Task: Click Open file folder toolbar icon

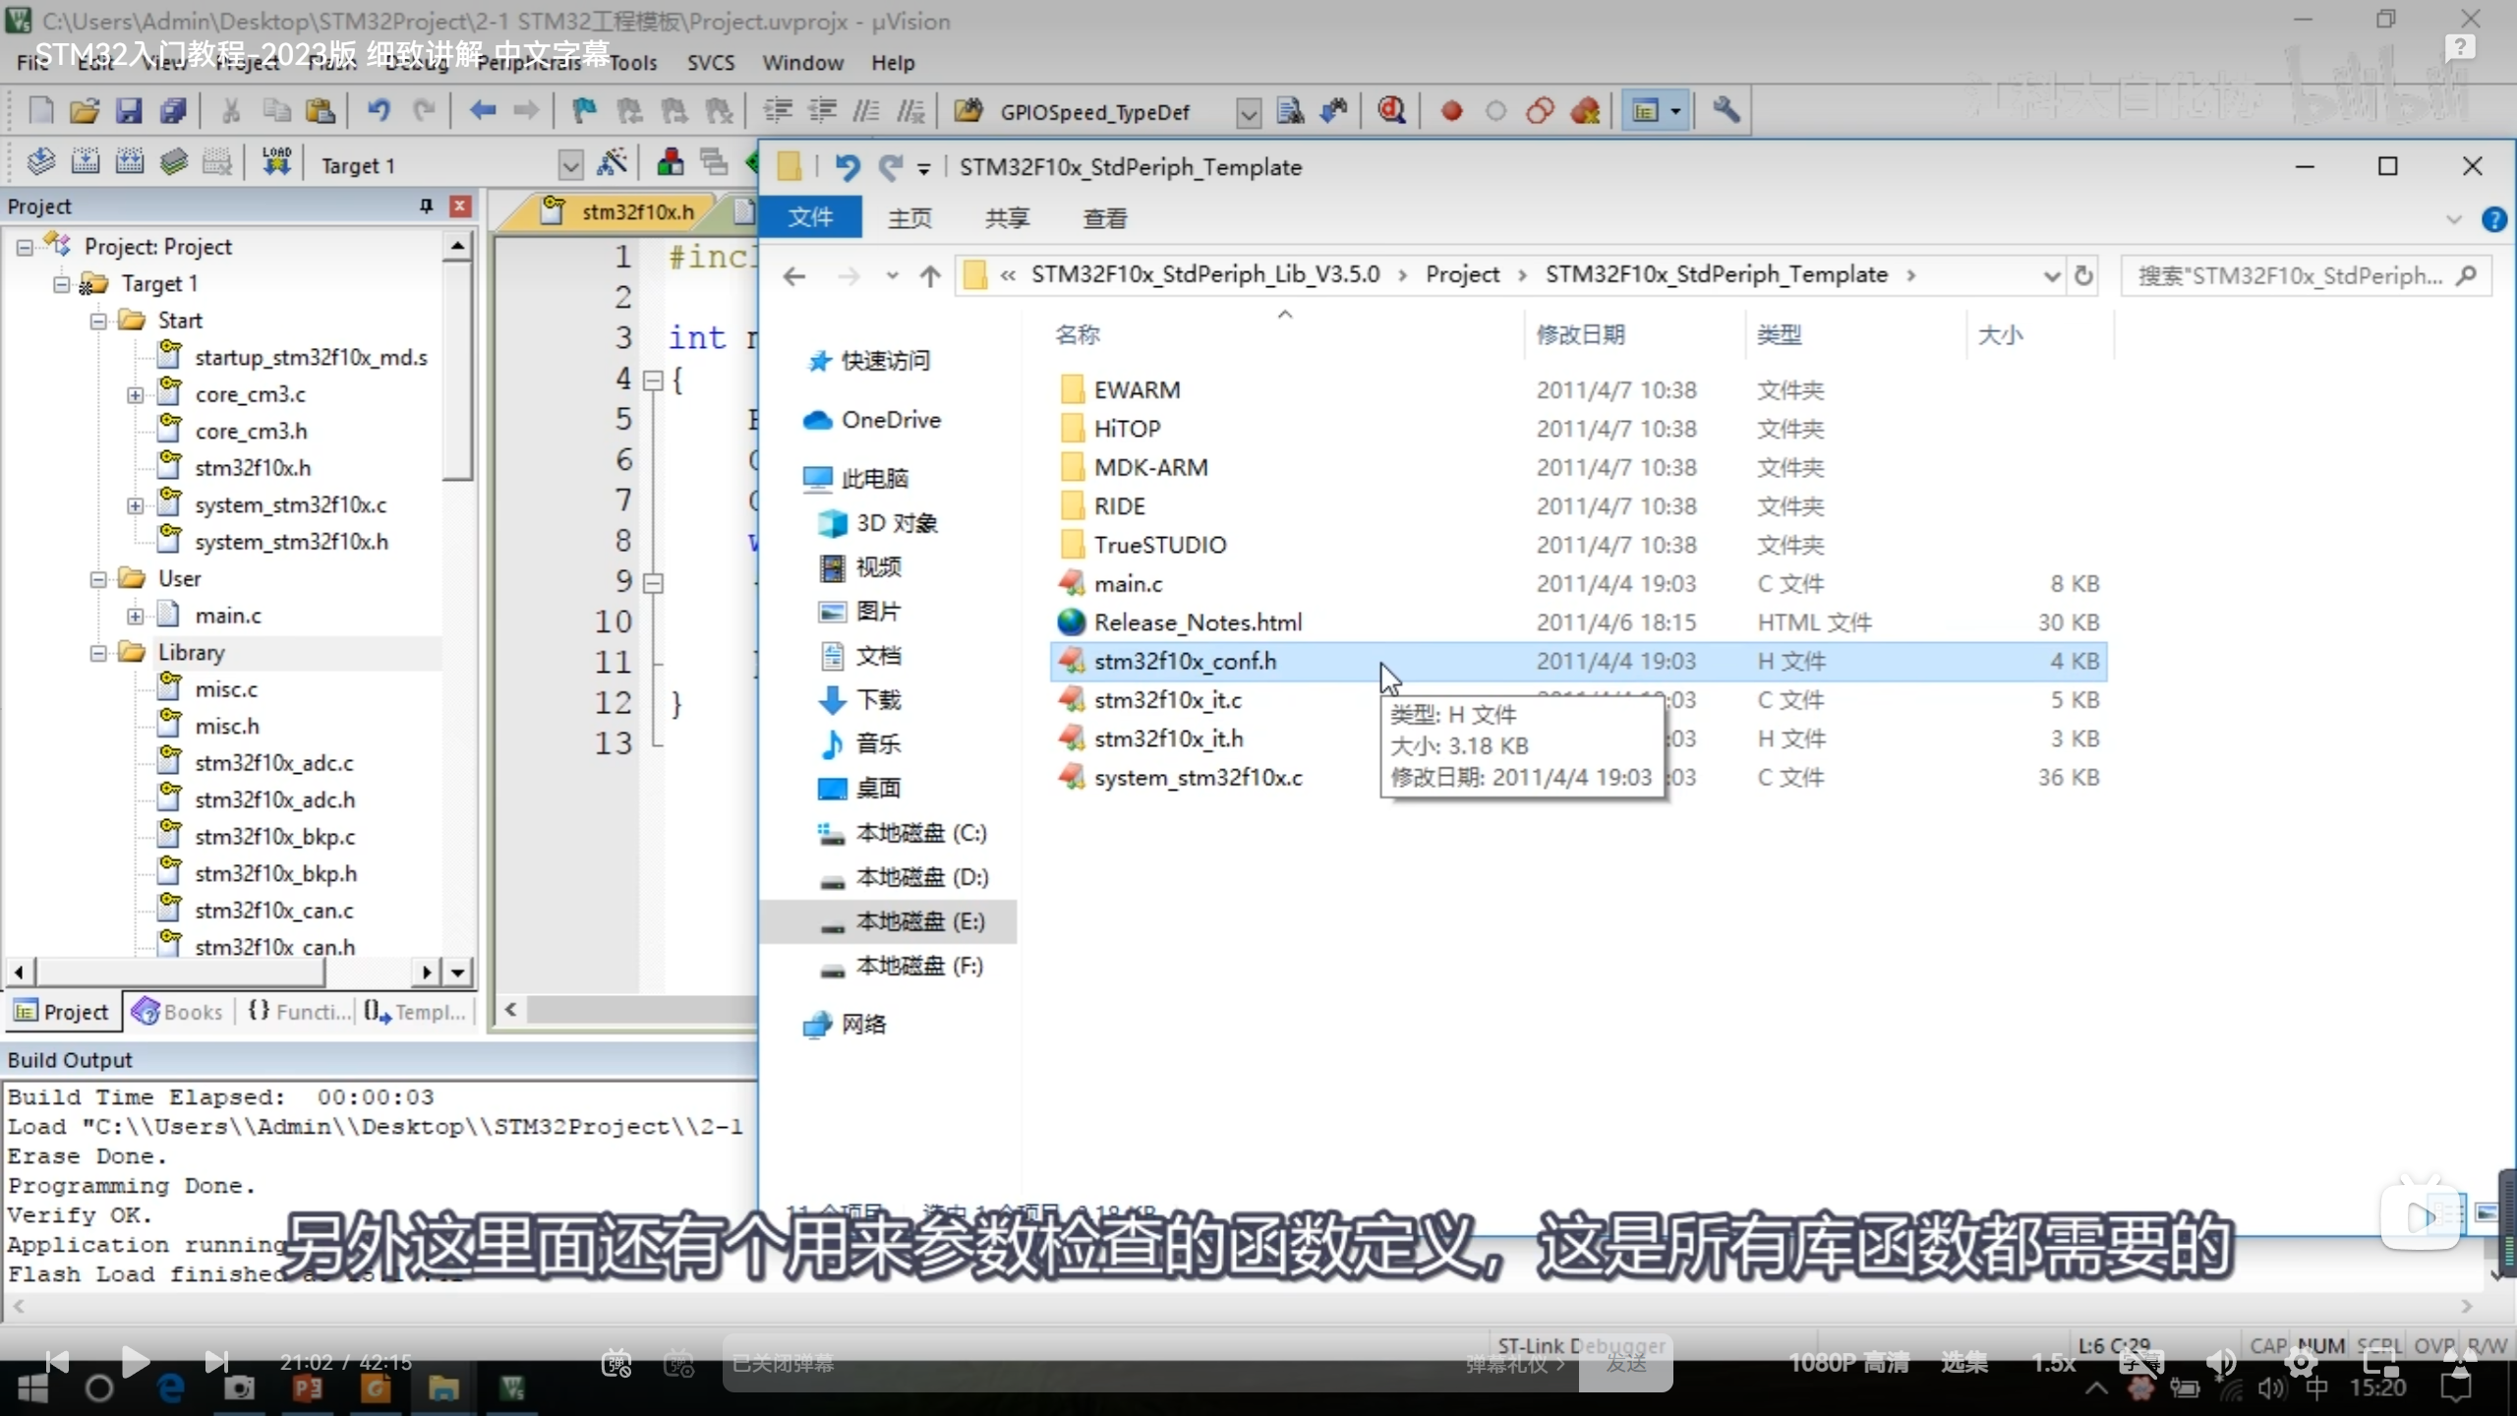Action: click(85, 111)
